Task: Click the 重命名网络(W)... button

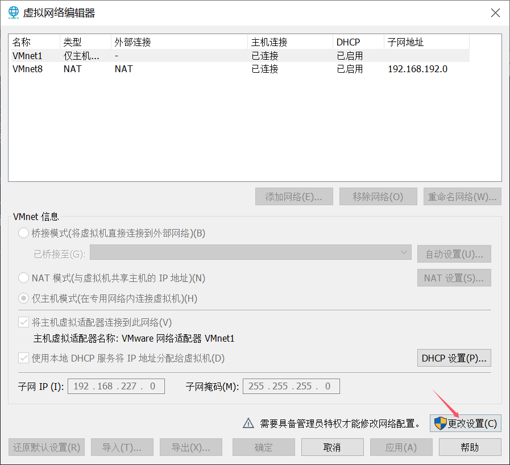Action: coord(462,197)
